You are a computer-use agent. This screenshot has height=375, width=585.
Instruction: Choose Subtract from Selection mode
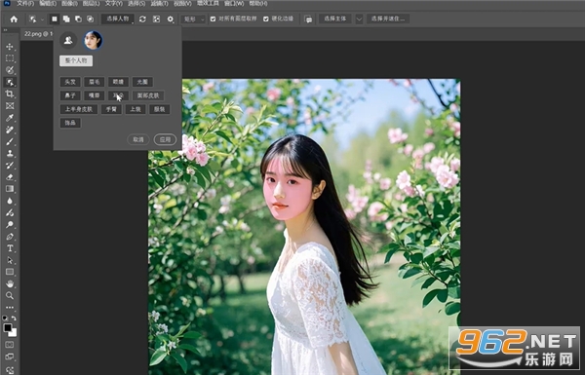[x=78, y=19]
